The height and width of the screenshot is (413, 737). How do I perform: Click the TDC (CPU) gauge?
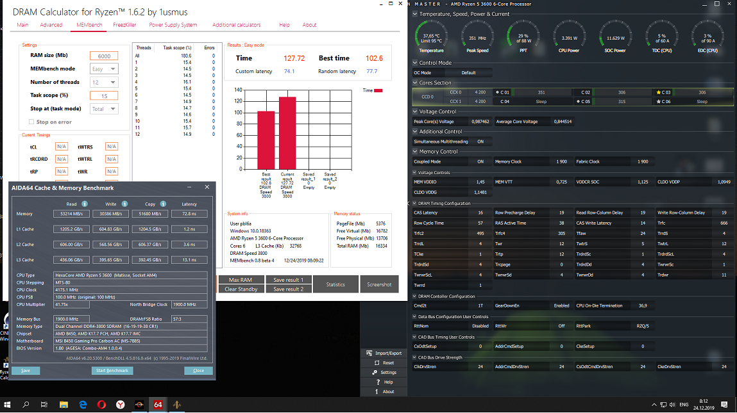661,37
